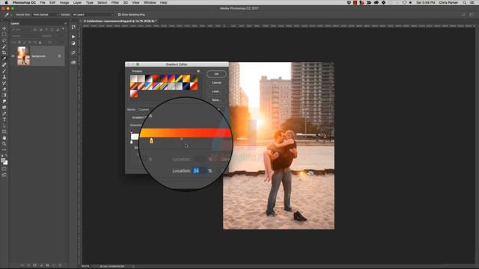The width and height of the screenshot is (479, 269).
Task: Toggle lock all padlock in Layers lock row
Action: 40,43
